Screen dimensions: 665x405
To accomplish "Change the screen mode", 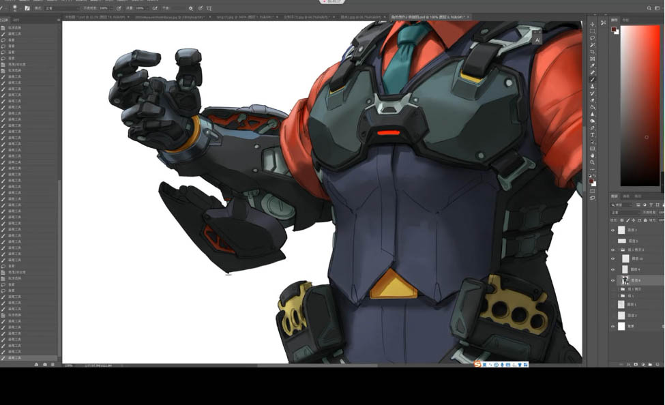I will pyautogui.click(x=593, y=198).
